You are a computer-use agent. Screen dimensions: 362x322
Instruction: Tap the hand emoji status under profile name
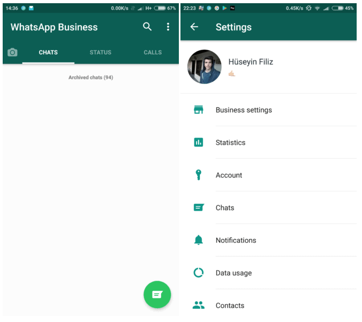pos(232,74)
